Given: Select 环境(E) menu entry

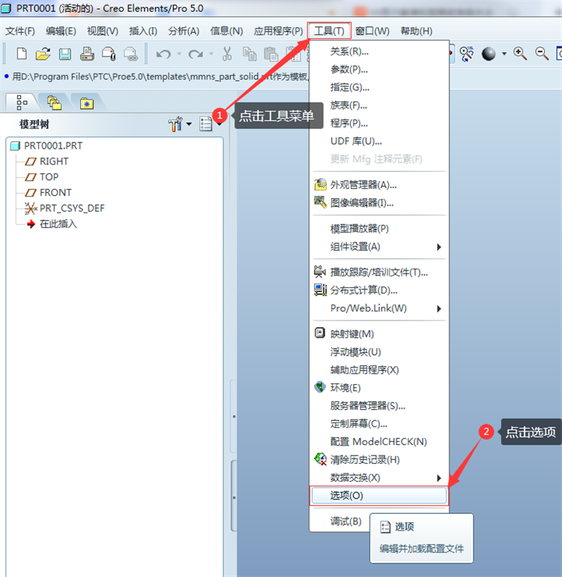Looking at the screenshot, I should pos(379,388).
